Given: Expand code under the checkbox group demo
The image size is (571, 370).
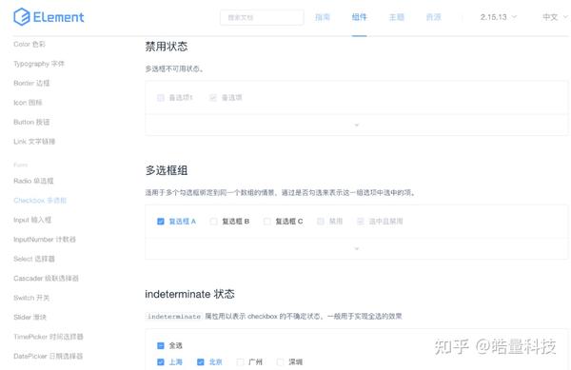Looking at the screenshot, I should tap(357, 248).
